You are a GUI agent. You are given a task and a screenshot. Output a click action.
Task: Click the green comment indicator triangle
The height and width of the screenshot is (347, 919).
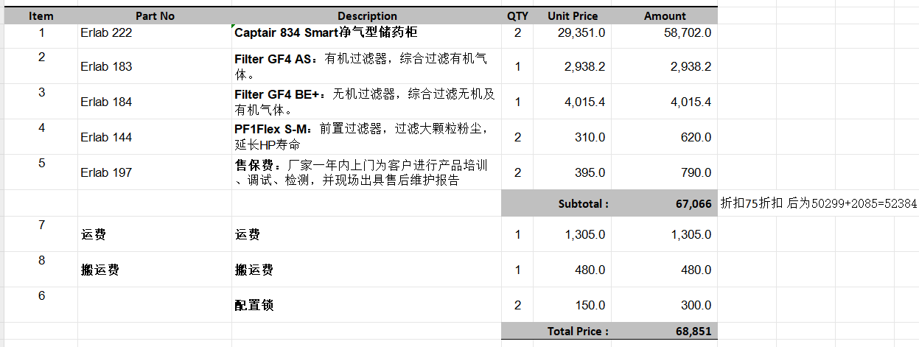pos(234,26)
